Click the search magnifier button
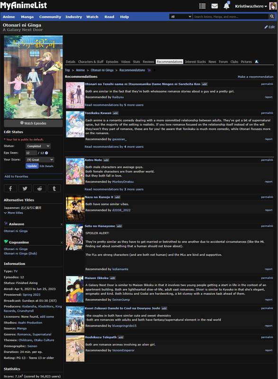 point(272,17)
